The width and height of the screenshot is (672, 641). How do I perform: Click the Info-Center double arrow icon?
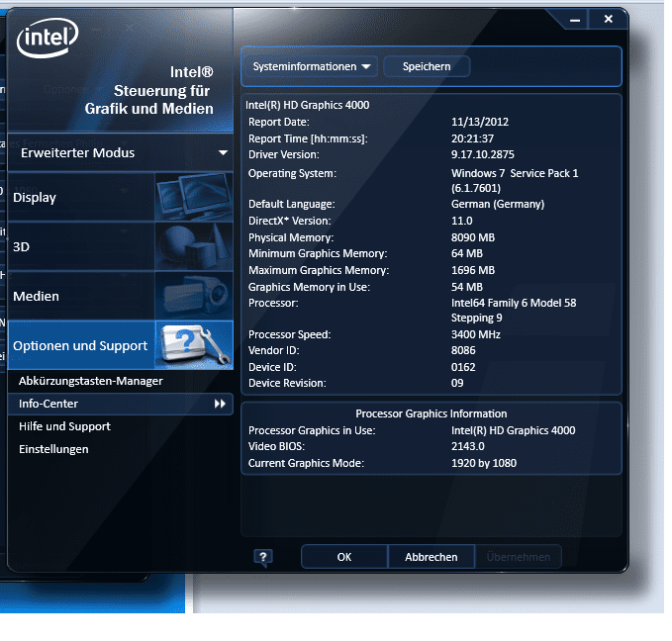(220, 404)
